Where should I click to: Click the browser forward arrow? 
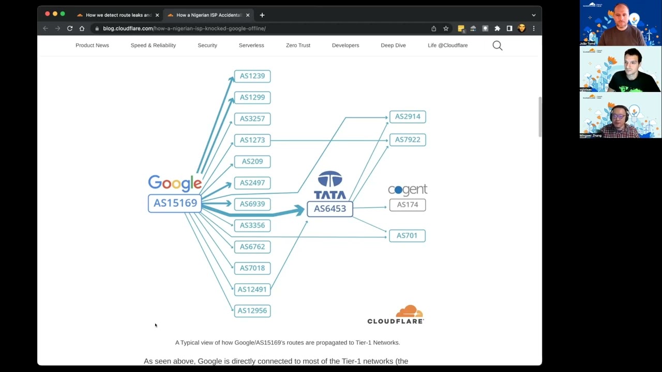[57, 28]
